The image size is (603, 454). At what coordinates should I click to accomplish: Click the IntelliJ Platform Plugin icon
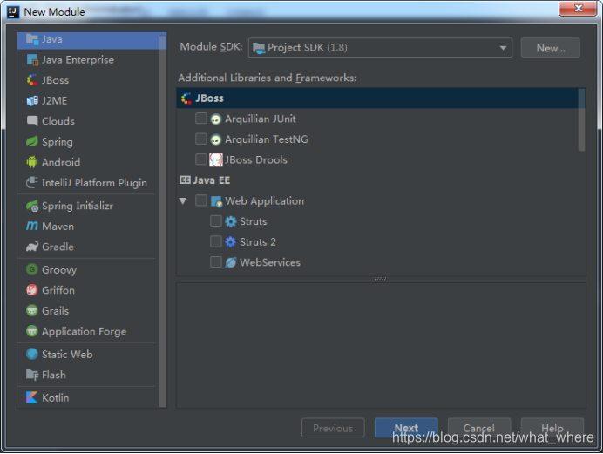tap(32, 182)
